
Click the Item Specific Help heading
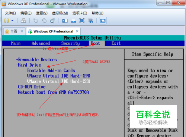pyautogui.click(x=153, y=54)
